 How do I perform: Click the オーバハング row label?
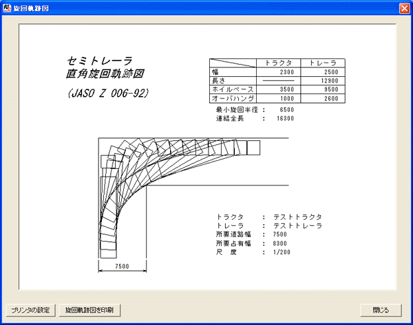coord(233,98)
